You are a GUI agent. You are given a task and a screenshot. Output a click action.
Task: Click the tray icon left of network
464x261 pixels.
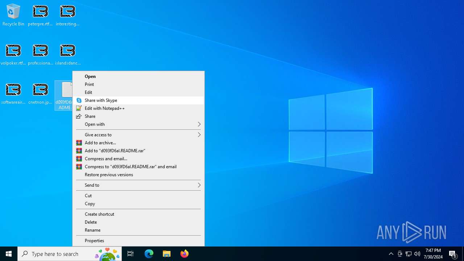(x=400, y=254)
